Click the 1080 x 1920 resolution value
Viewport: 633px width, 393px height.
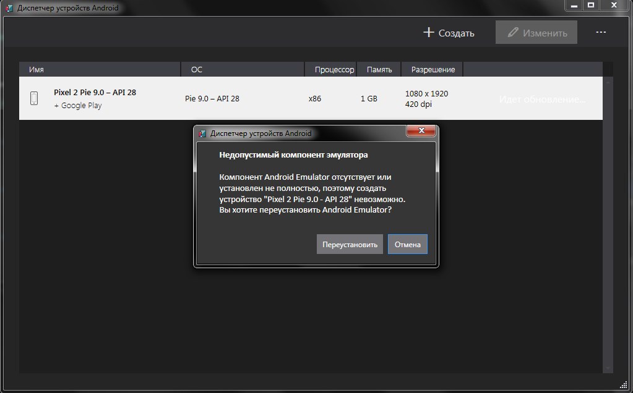coord(427,93)
